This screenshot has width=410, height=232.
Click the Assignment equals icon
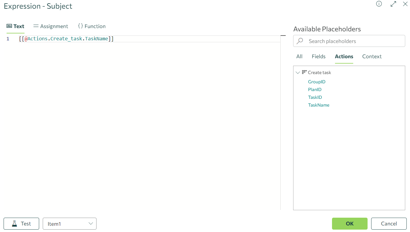coord(36,26)
